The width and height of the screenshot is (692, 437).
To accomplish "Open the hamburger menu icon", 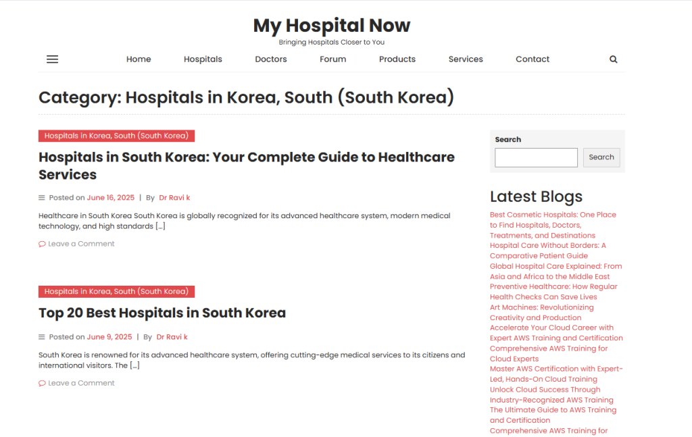I will [52, 59].
